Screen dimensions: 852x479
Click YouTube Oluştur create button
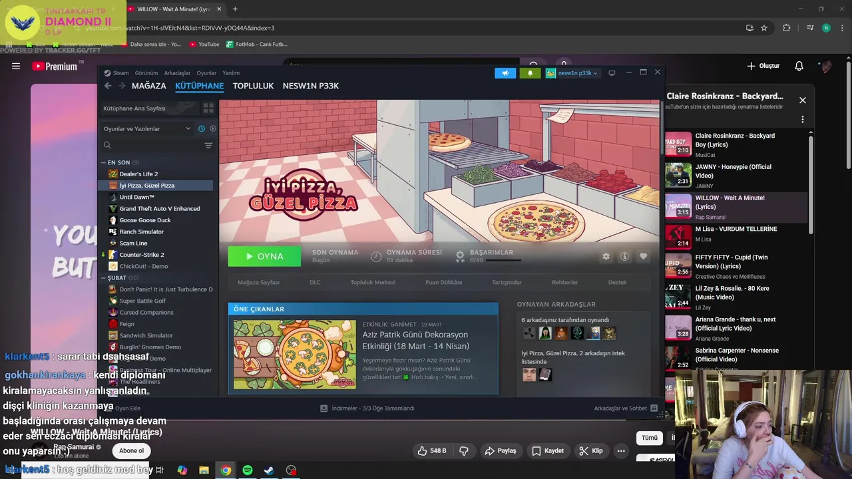tap(763, 66)
